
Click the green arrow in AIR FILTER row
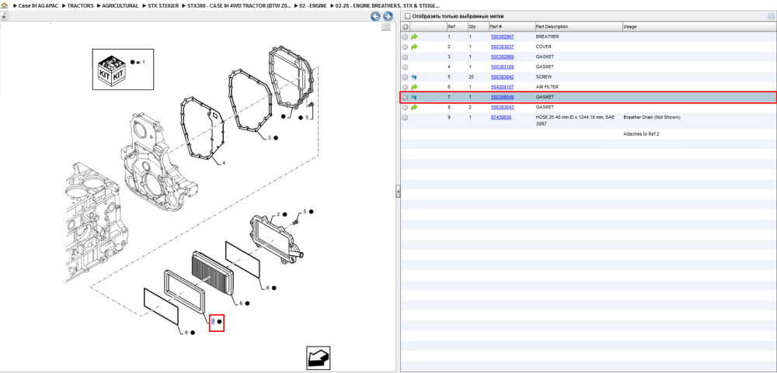[414, 87]
